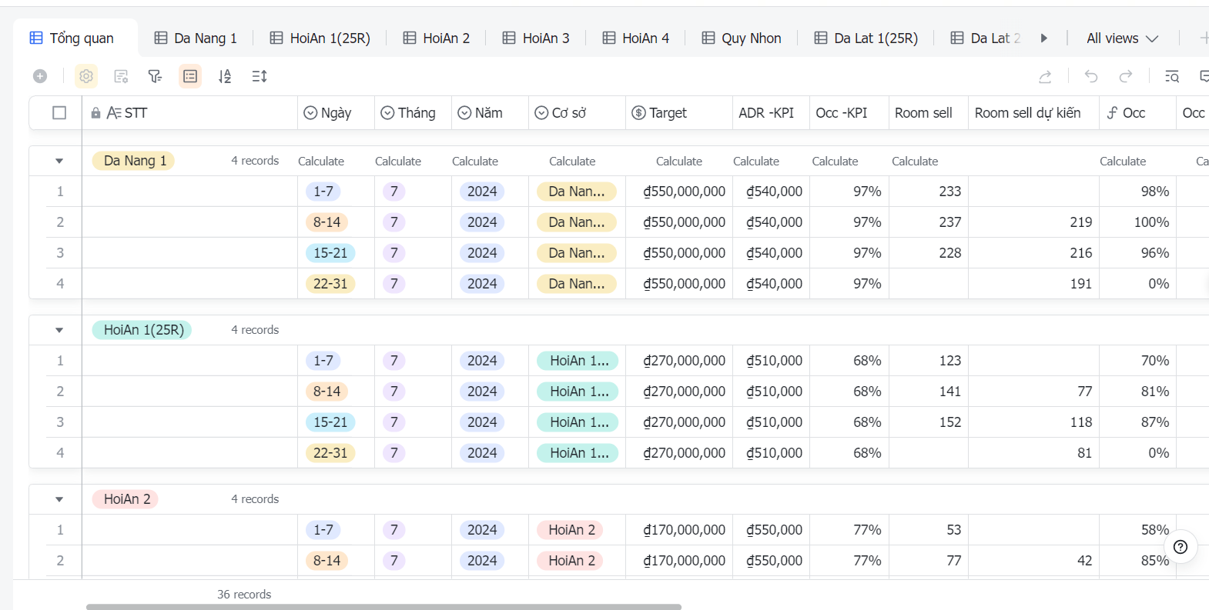Screen dimensions: 1209x610
Task: Click the share arrow icon
Action: point(1045,76)
